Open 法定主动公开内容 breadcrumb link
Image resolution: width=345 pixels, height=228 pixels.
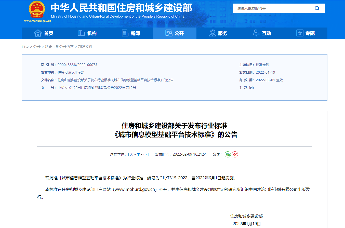pos(59,47)
